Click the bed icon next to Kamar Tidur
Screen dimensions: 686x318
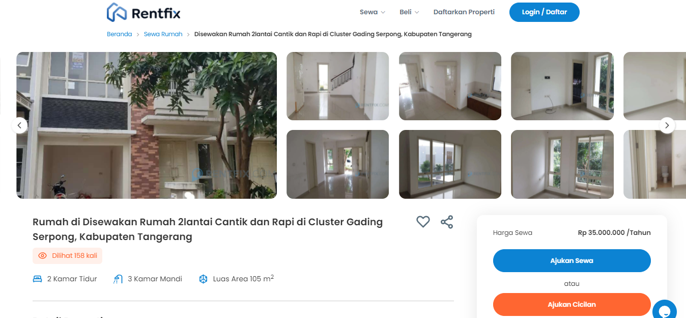point(37,279)
